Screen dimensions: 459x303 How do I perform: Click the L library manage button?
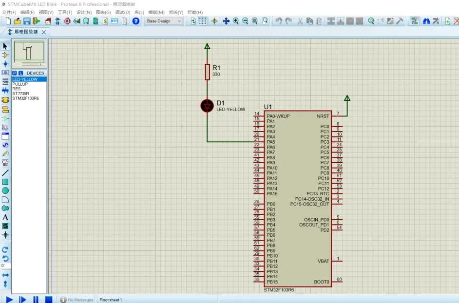(20, 73)
